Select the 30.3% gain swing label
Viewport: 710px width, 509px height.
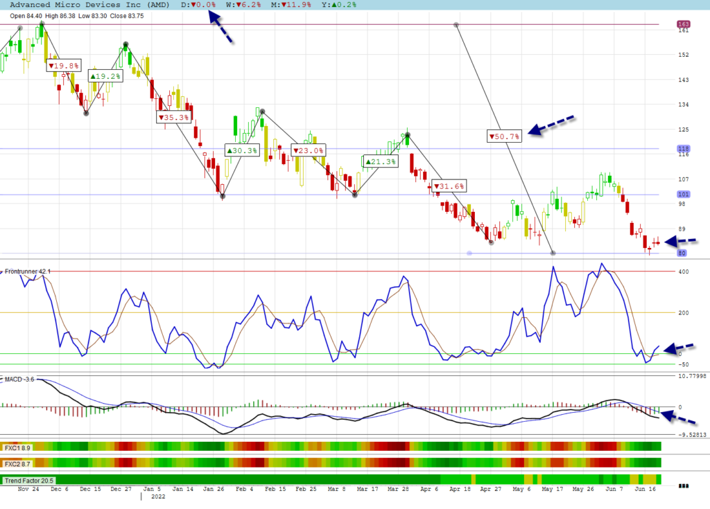[x=242, y=150]
